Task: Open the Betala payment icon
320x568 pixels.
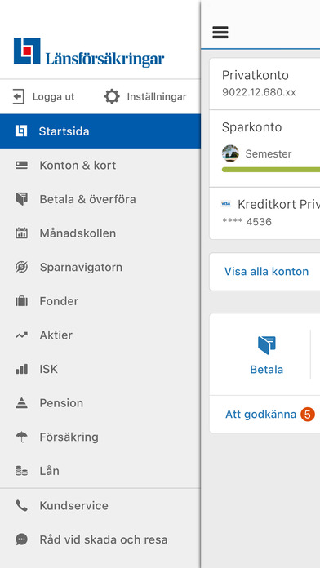Action: coord(267,345)
